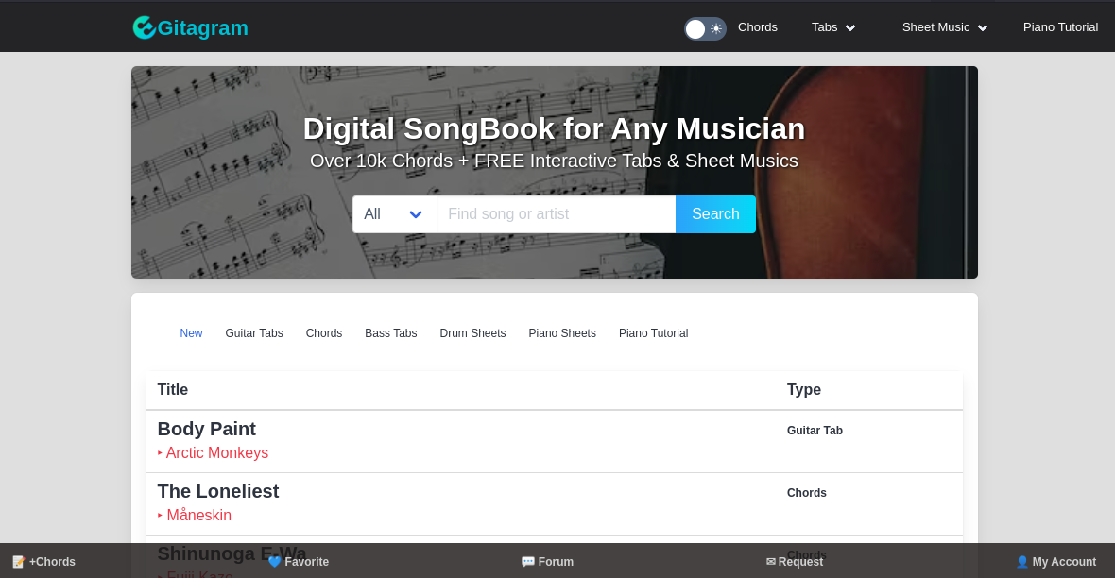Click the +Chords bottom bar button
The height and width of the screenshot is (578, 1115).
point(44,562)
